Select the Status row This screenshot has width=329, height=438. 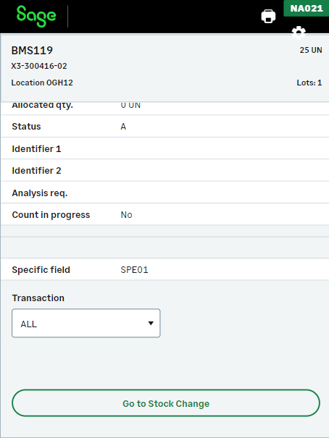(165, 127)
